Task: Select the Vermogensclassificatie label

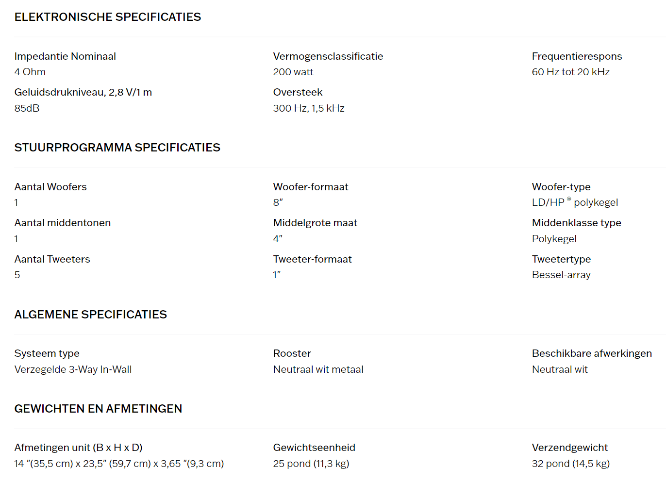Action: 328,56
